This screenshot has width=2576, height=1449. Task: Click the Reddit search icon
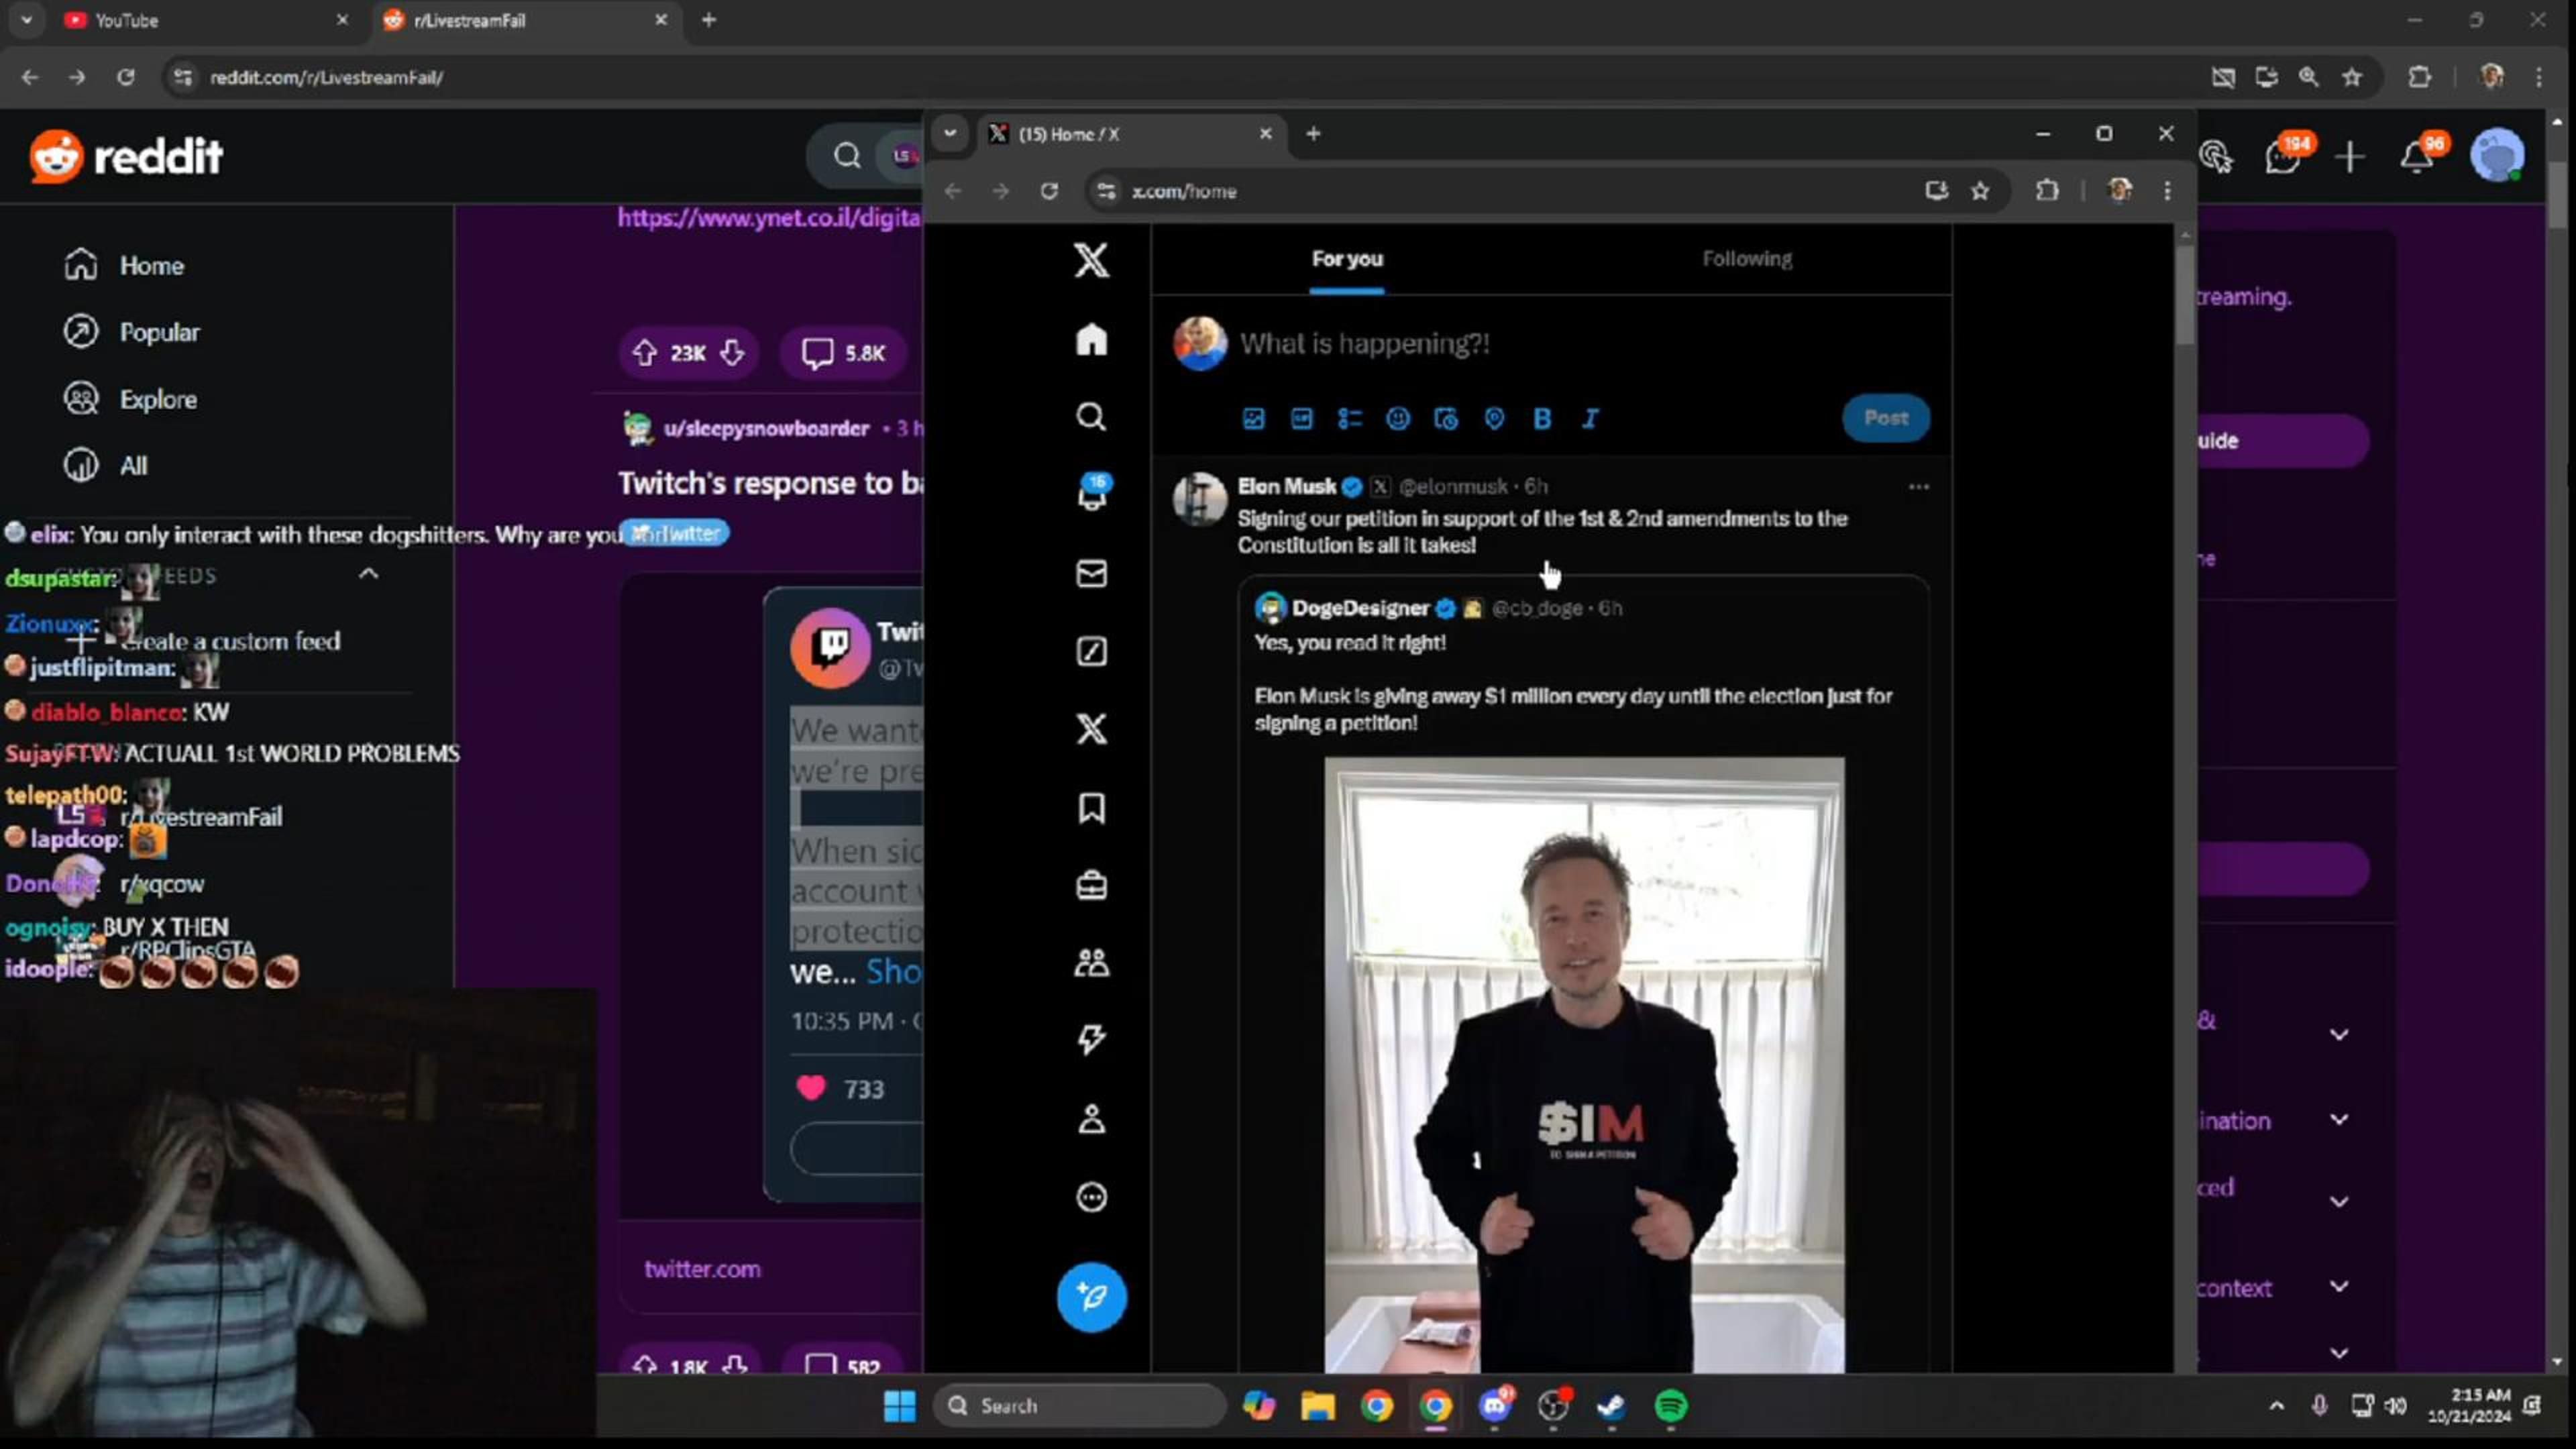coord(847,156)
